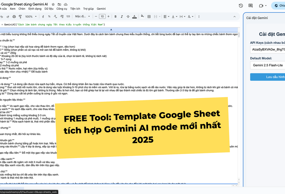285x194 pixels.
Task: Click the 'Default Model:' label
Action: (x=261, y=58)
